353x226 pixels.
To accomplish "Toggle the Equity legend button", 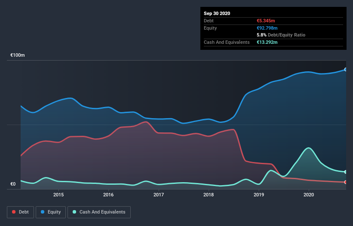I will coord(51,212).
